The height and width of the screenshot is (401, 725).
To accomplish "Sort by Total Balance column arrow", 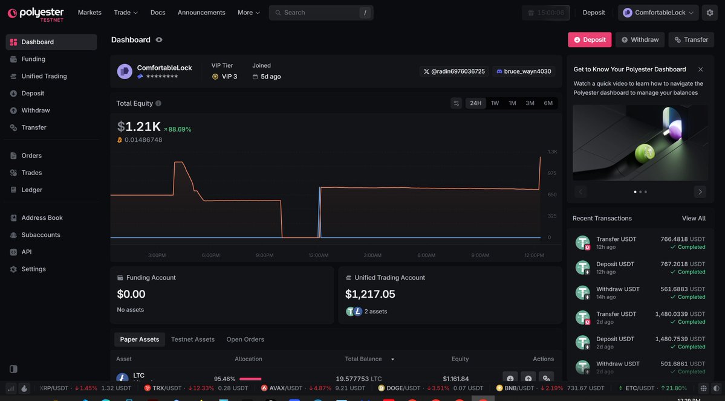I will (x=392, y=359).
